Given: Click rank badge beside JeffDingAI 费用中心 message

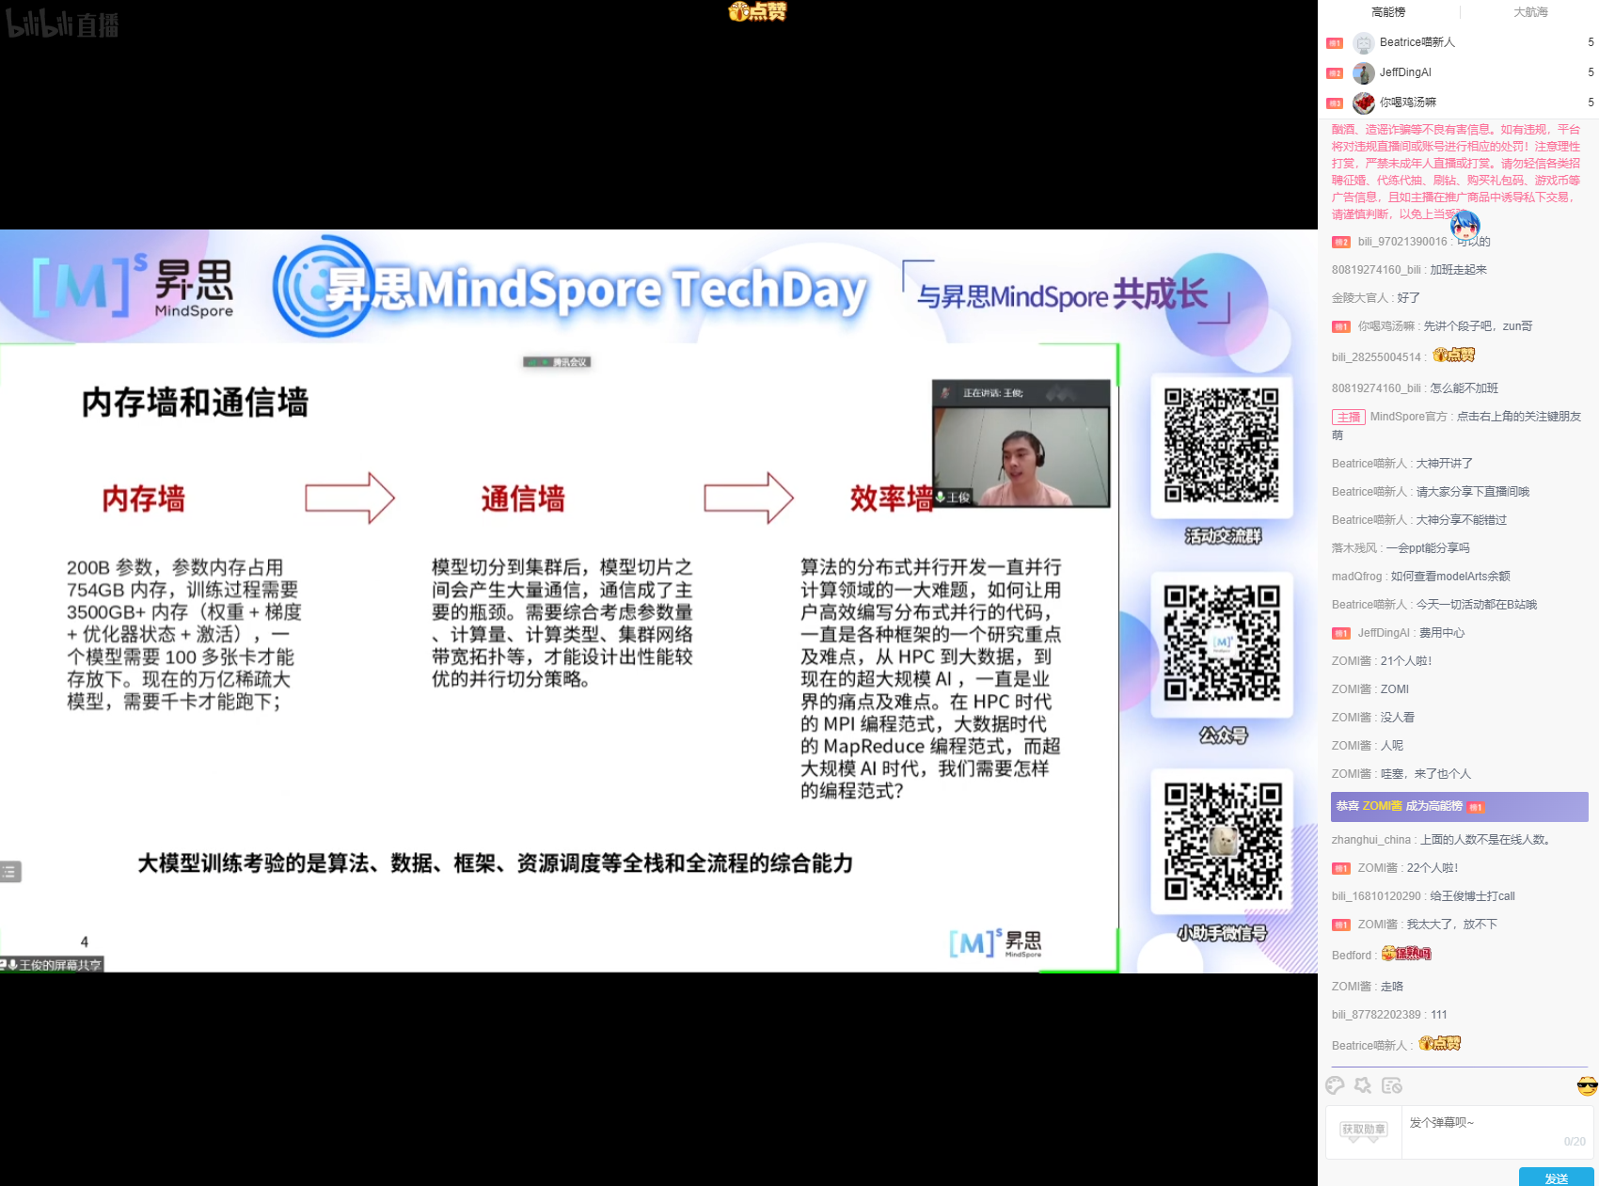Looking at the screenshot, I should coord(1341,633).
